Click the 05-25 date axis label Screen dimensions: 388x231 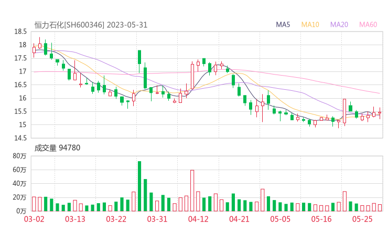362,219
